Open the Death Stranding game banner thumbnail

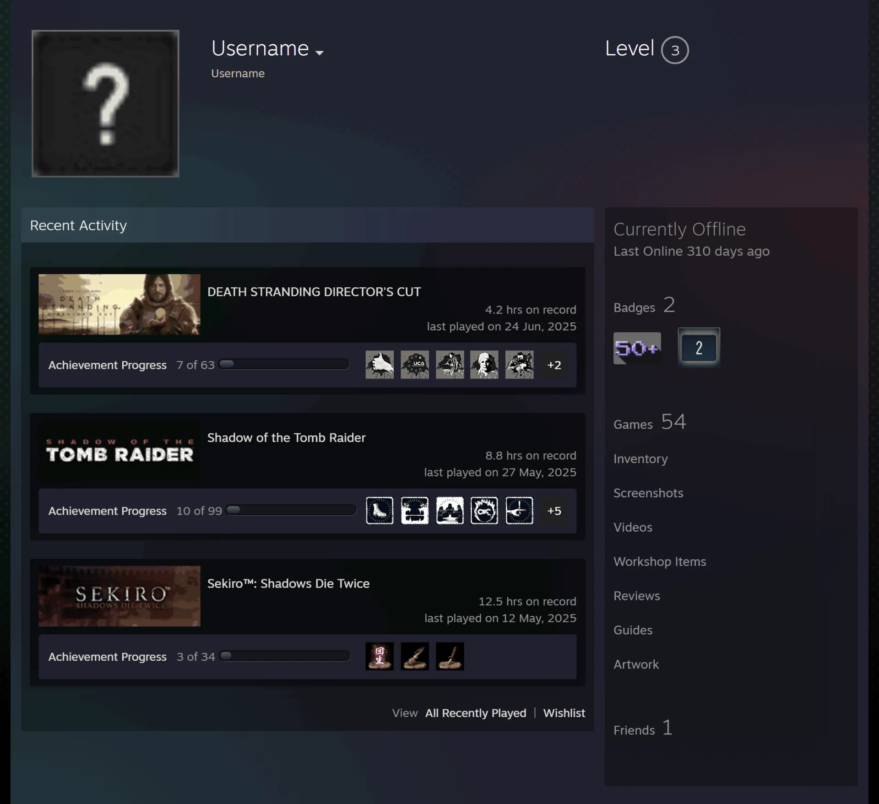click(x=119, y=304)
